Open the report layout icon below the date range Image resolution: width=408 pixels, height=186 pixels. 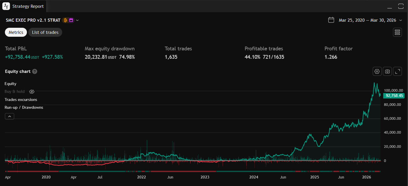[x=397, y=32]
